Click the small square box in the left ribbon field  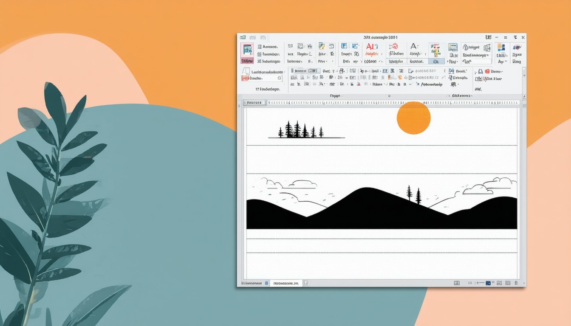point(279,78)
